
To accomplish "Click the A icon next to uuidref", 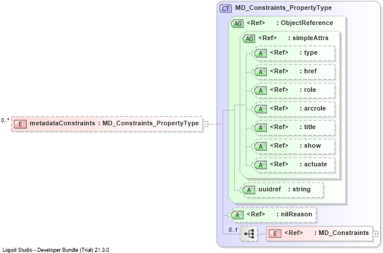I will (x=249, y=190).
